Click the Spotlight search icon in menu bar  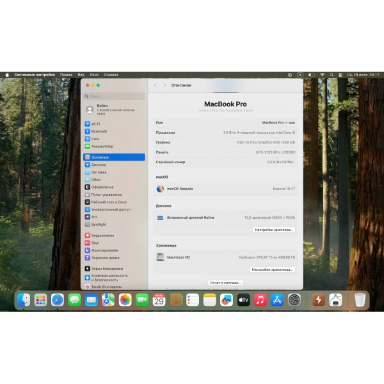pos(332,75)
